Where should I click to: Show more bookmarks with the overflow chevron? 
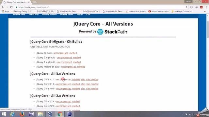(205, 11)
